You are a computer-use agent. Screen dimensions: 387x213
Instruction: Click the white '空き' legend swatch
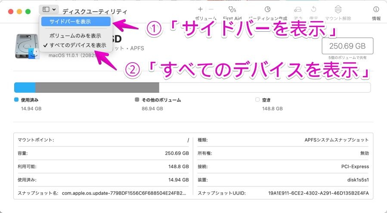click(257, 100)
